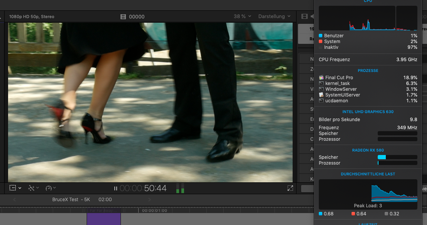Select the purple Far Far Away clip

click(x=104, y=218)
